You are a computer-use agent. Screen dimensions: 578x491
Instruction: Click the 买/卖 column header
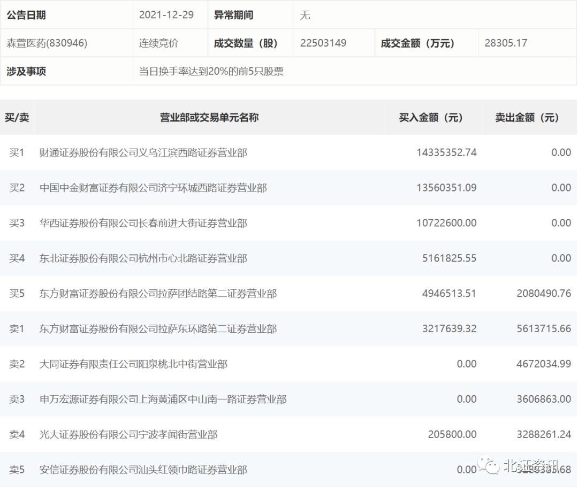(x=17, y=118)
